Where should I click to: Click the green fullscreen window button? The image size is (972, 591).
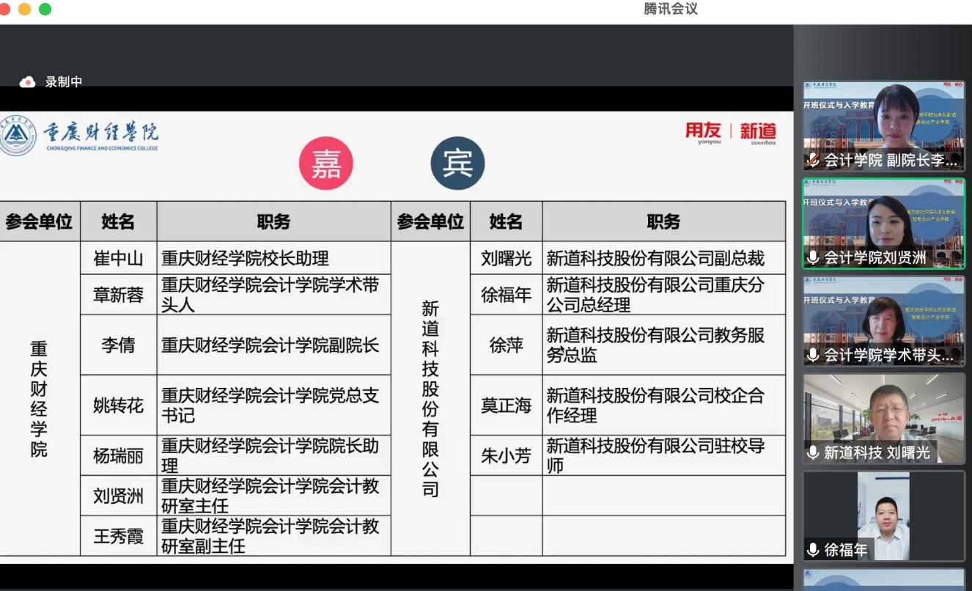(45, 9)
